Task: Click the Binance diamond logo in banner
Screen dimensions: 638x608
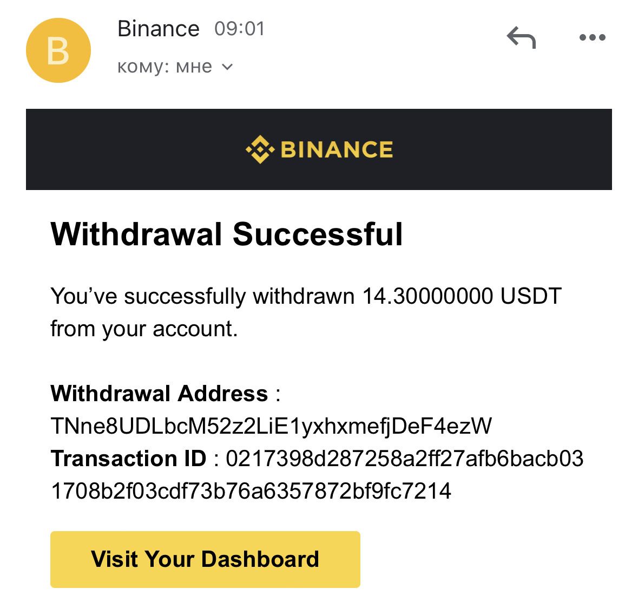Action: tap(259, 149)
